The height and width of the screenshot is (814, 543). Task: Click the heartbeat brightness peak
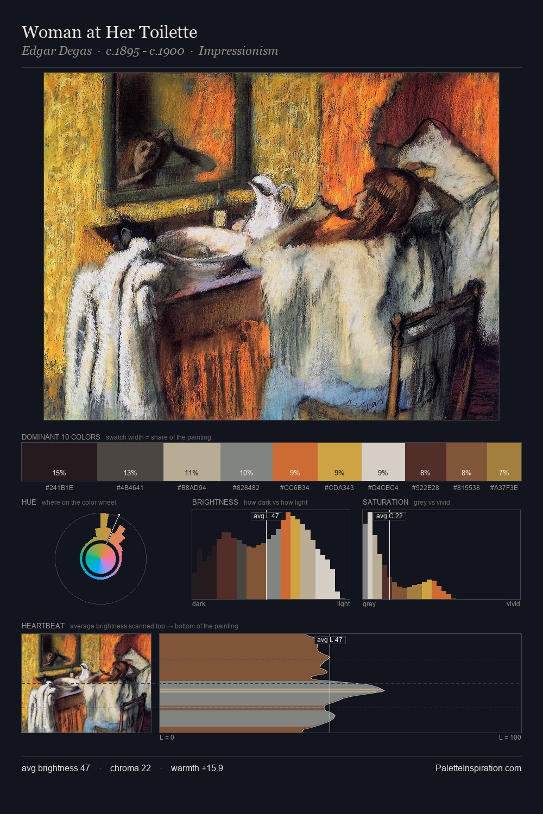pos(383,690)
